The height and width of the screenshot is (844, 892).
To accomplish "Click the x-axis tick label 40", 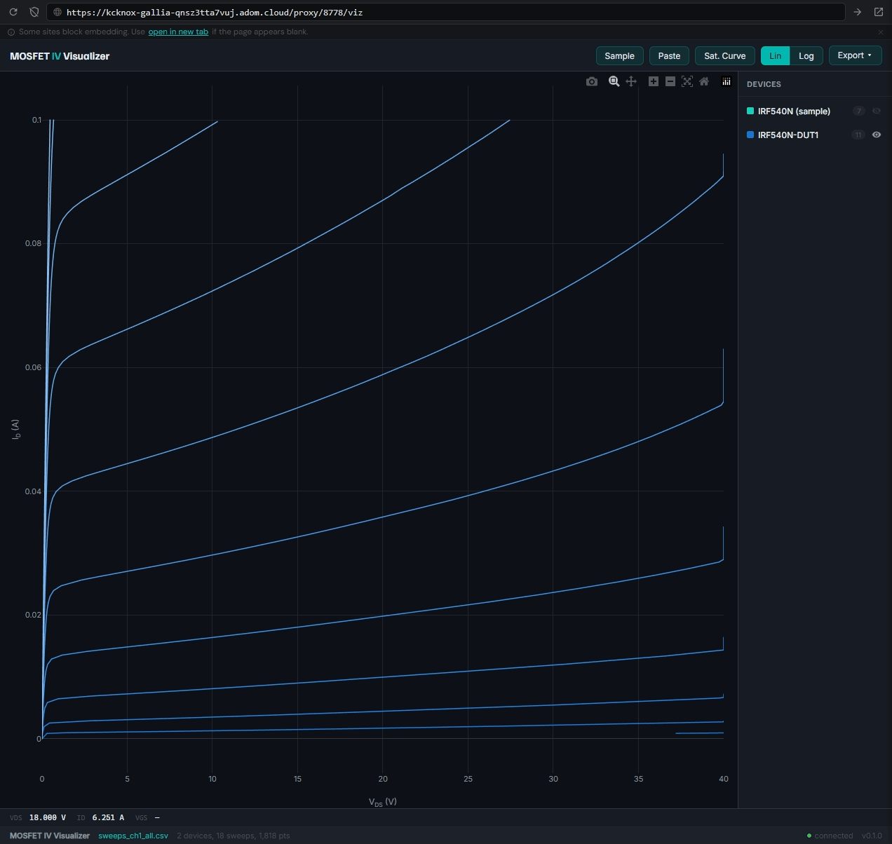I will (x=724, y=779).
